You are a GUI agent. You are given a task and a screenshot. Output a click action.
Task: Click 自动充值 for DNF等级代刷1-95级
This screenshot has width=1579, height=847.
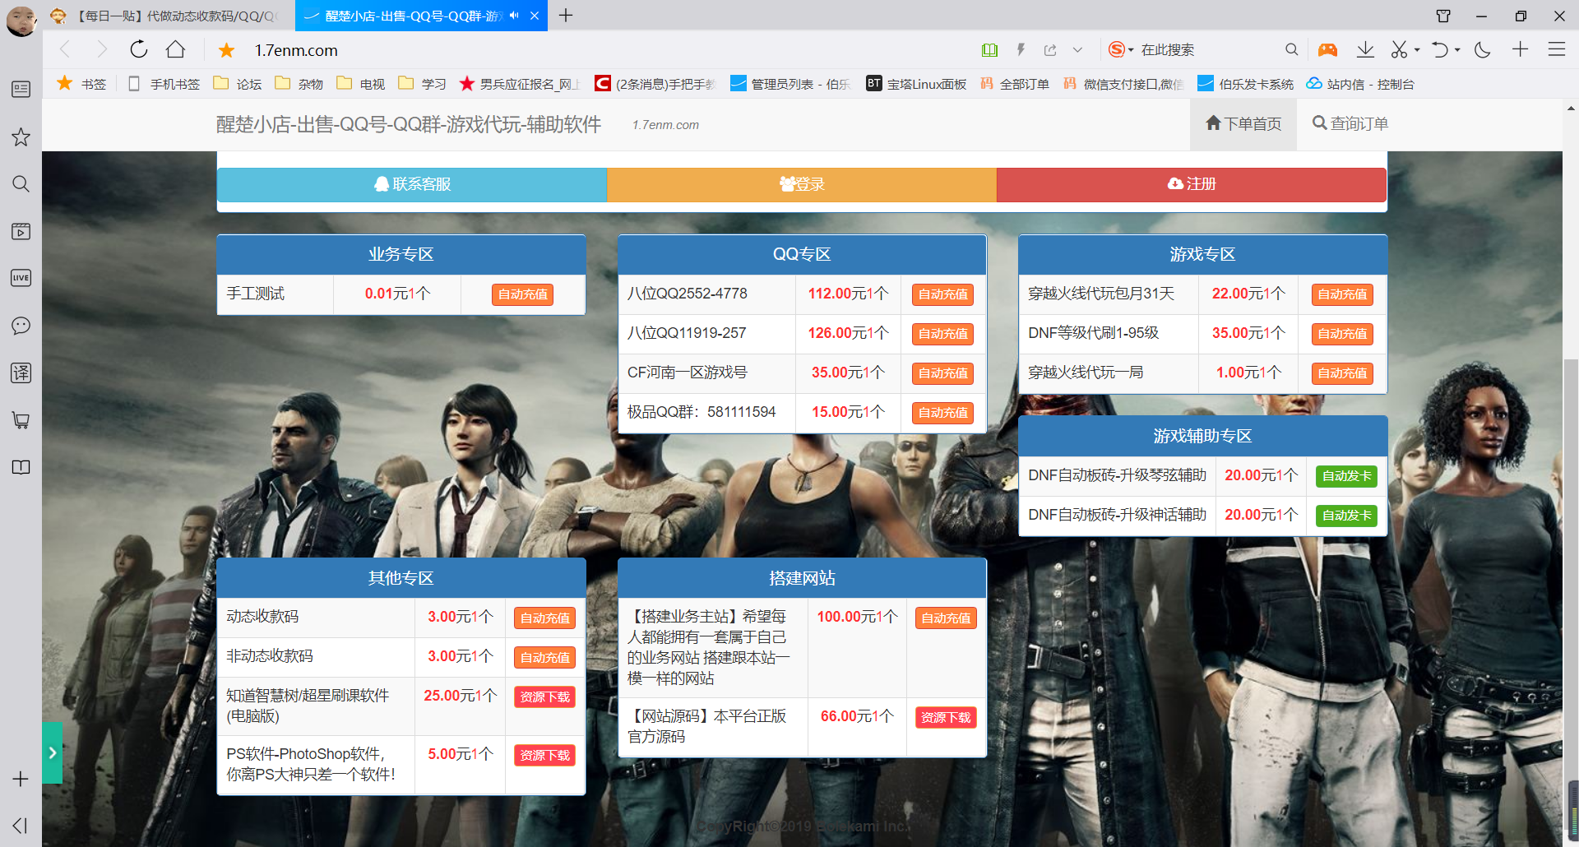click(x=1342, y=334)
